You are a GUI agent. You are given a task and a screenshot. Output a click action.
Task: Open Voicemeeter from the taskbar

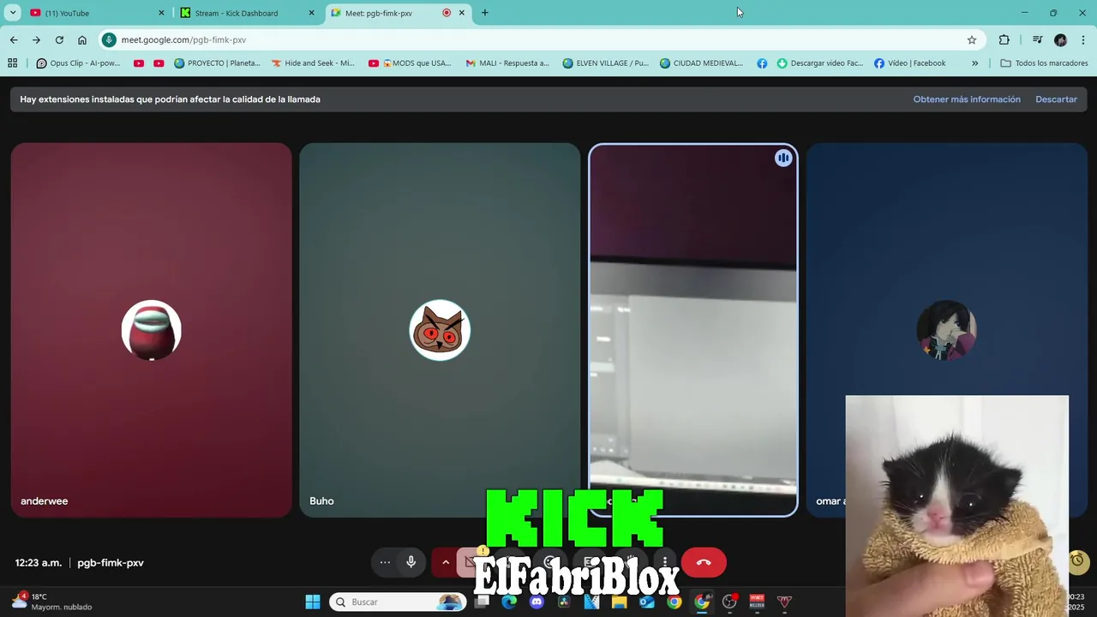coord(757,602)
